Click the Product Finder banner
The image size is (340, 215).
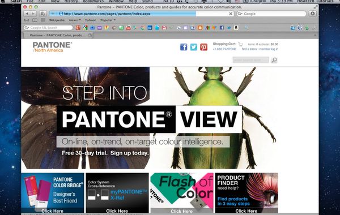[x=246, y=193]
